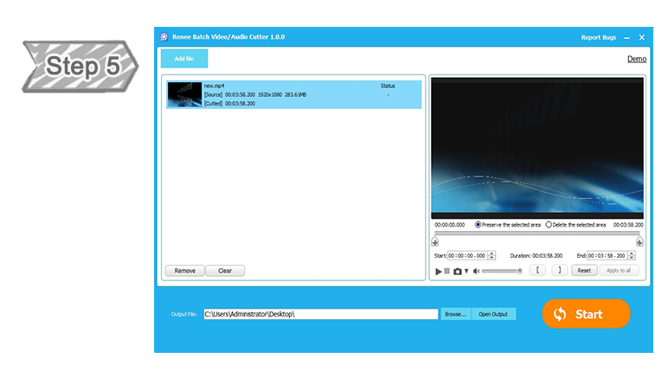662x378 pixels.
Task: Open the Demo link
Action: [x=636, y=59]
